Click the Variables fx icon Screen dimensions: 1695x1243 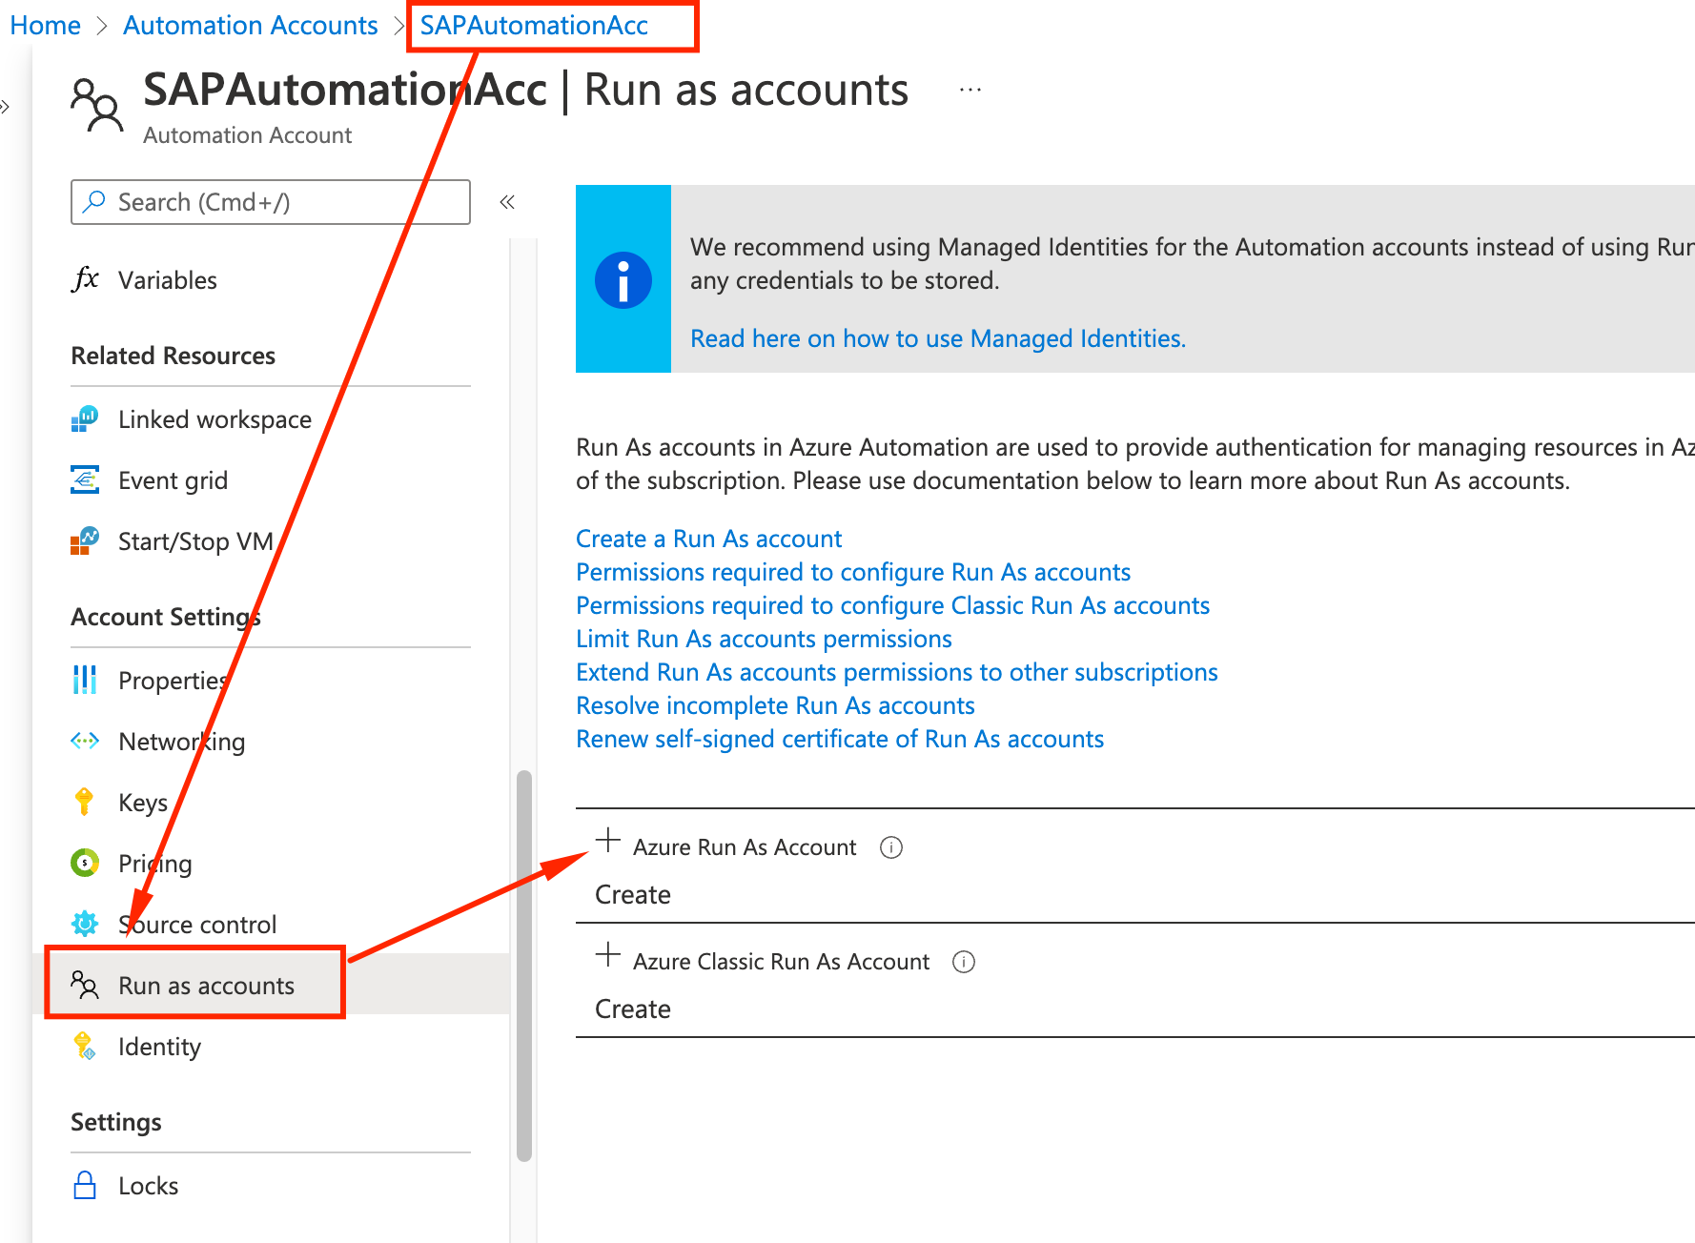coord(86,279)
